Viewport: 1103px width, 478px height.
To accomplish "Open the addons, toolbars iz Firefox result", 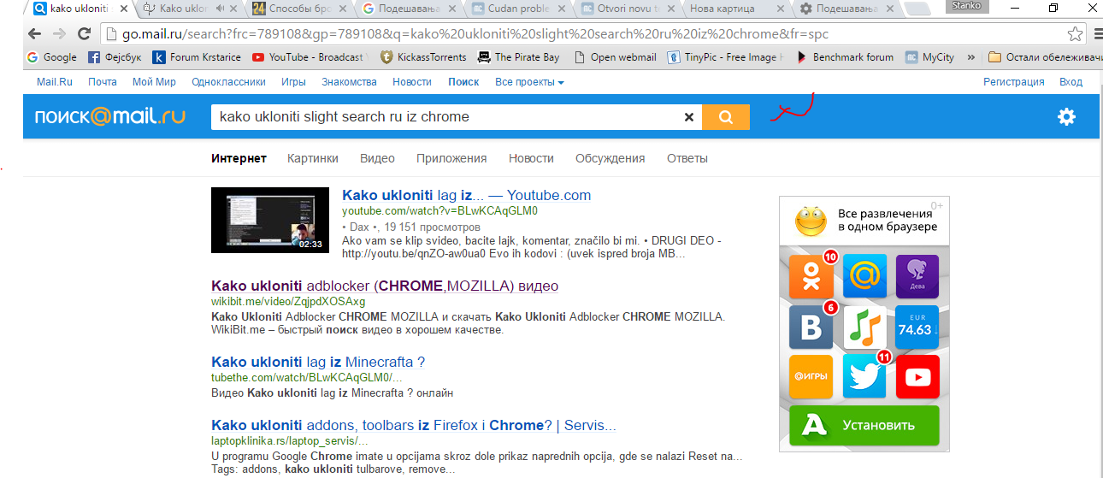I will [414, 425].
